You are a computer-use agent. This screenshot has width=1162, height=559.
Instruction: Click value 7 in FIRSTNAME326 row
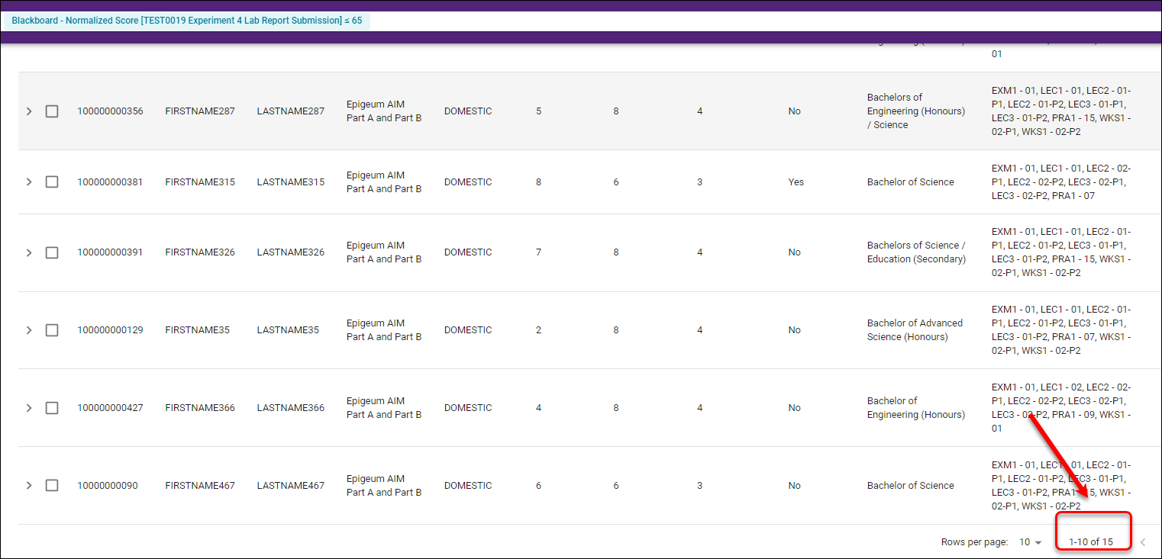(538, 252)
